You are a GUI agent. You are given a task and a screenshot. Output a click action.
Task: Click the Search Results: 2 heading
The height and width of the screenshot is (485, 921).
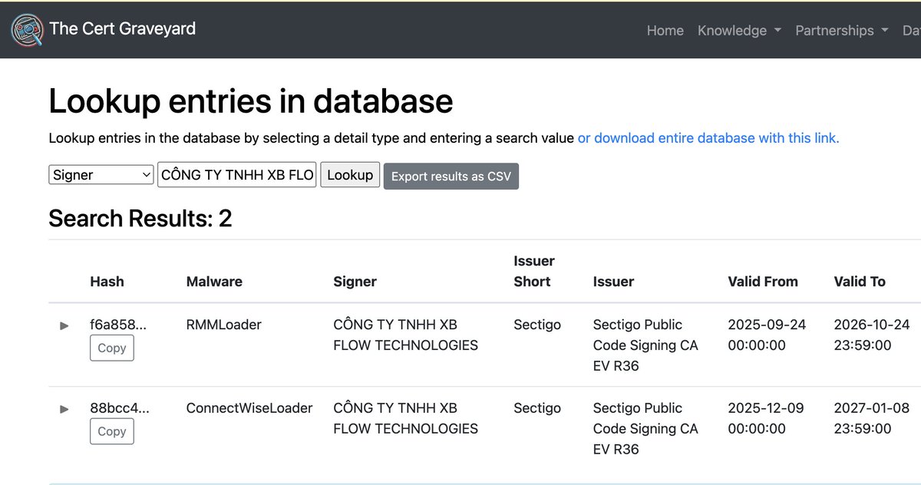pos(140,219)
